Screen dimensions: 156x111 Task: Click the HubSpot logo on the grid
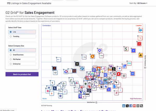point(140,38)
